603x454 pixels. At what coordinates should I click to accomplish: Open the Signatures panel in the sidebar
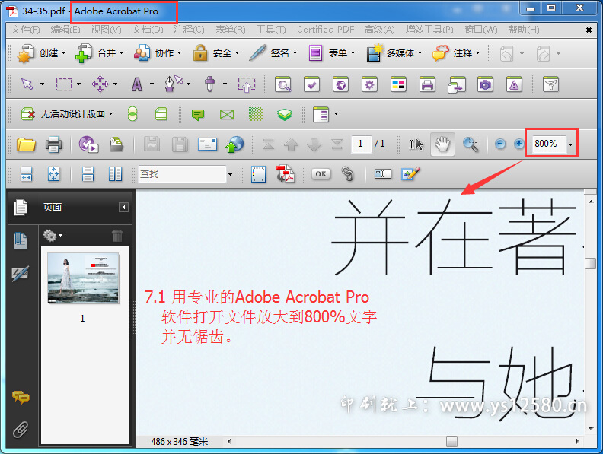(21, 274)
